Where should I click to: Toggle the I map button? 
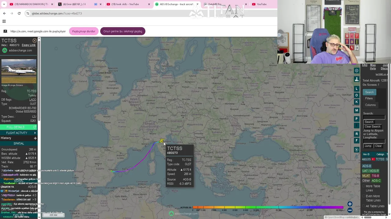click(356, 125)
